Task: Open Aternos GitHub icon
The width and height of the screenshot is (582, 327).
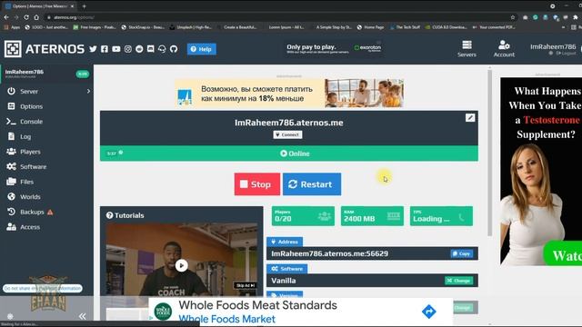Action: pos(174,49)
